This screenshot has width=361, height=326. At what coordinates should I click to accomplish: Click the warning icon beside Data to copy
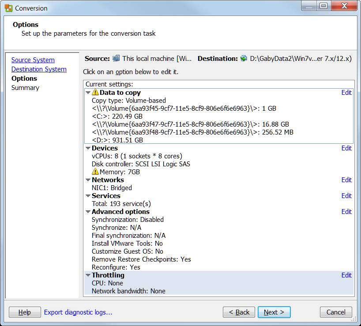(95, 92)
